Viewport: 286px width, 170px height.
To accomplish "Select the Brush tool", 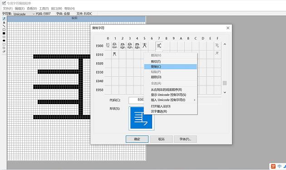I will coord(4,22).
